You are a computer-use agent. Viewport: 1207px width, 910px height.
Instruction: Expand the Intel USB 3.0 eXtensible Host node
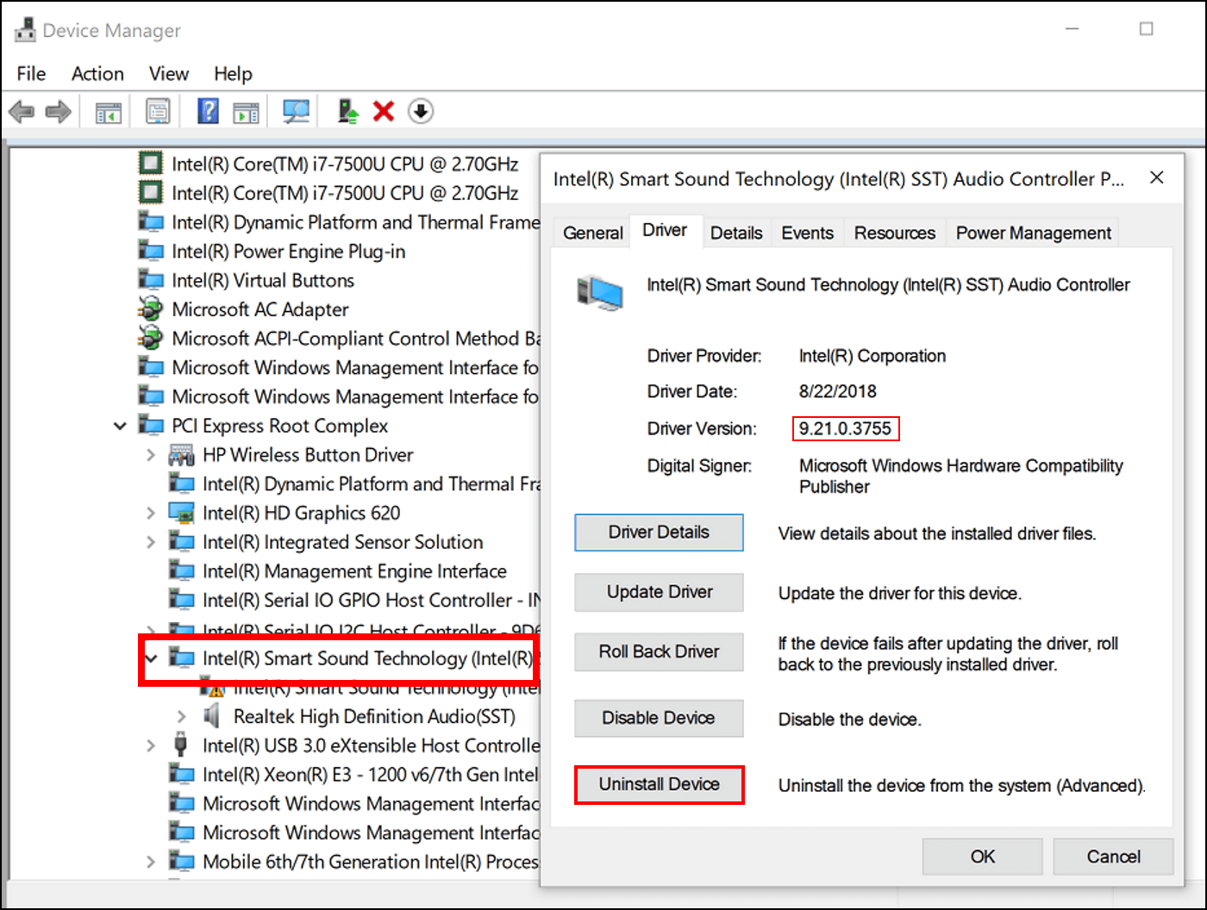(x=151, y=745)
